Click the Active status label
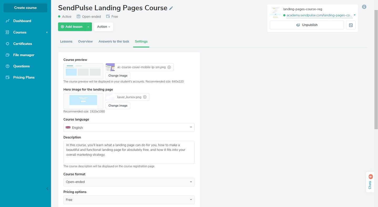 [67, 17]
